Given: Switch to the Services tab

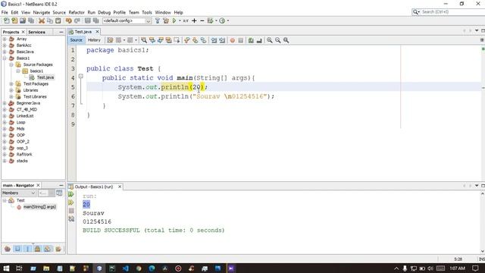Looking at the screenshot, I should 36,32.
